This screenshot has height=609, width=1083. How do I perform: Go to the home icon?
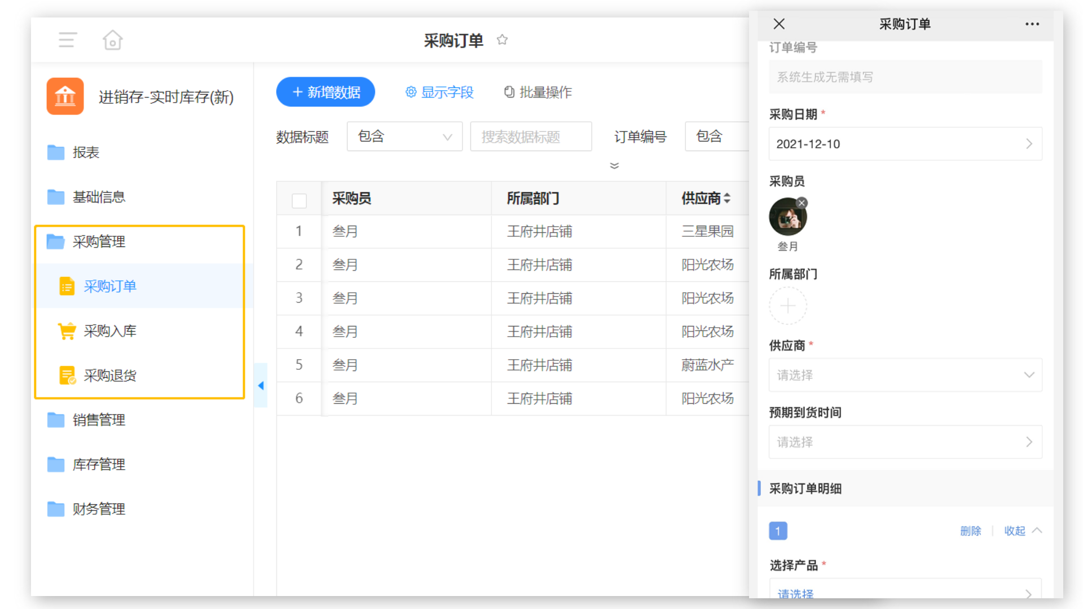pos(112,40)
